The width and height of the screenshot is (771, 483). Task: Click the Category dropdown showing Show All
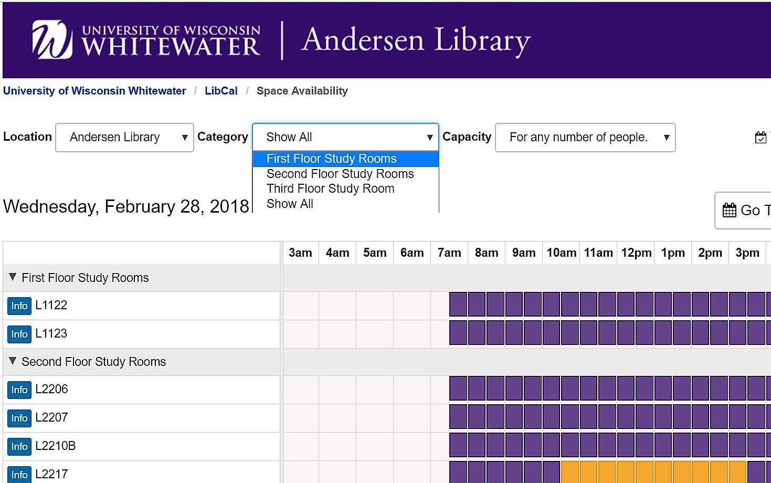coord(345,138)
